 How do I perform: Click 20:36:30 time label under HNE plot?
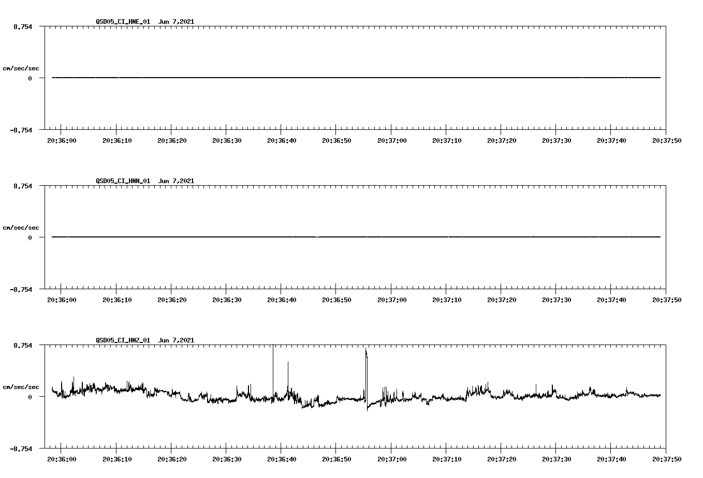[226, 141]
